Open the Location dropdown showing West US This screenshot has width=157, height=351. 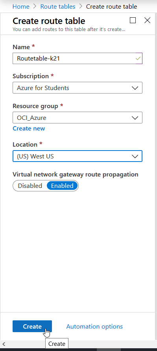(x=78, y=156)
